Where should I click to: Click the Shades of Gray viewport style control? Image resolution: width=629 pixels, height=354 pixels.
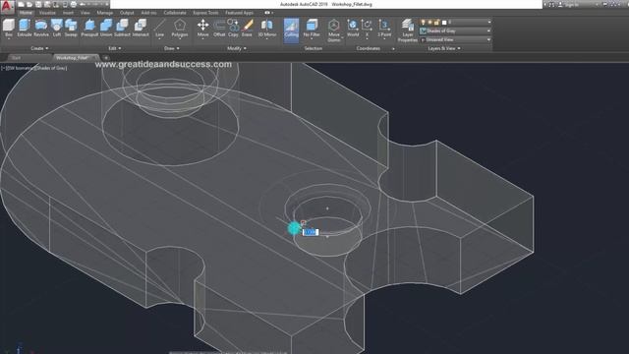coord(51,68)
